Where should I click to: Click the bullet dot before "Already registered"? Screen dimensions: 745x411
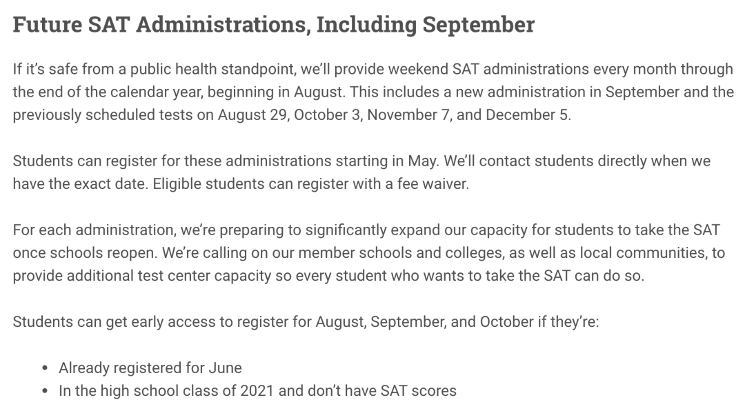45,368
